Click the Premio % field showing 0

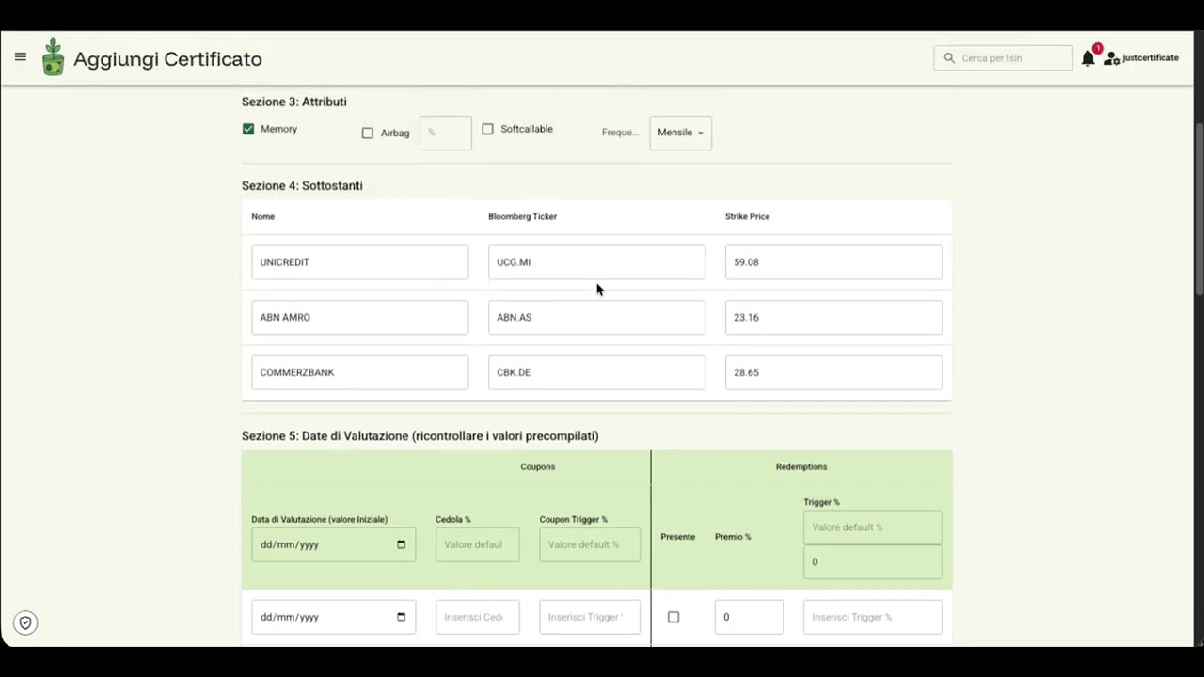click(749, 617)
